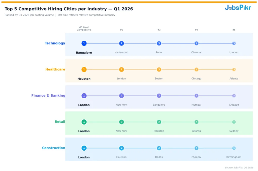This screenshot has width=258, height=171.
Task: Click the Phoenix city label
Action: pos(196,157)
